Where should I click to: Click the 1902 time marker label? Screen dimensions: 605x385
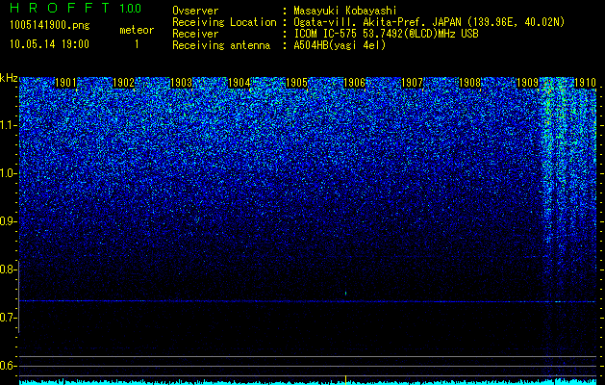pos(123,83)
